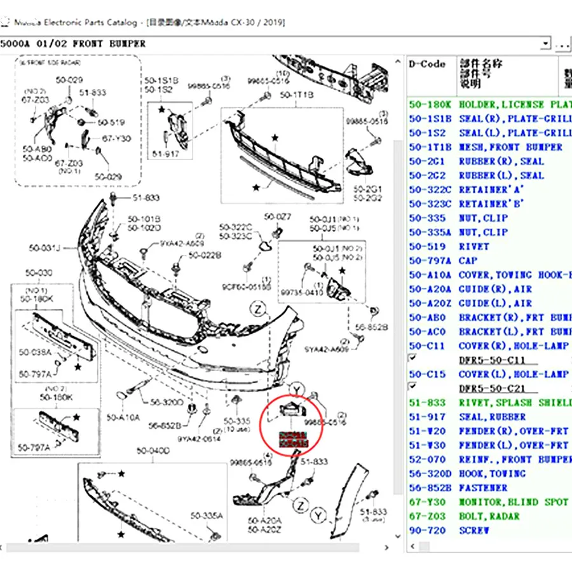572x572 pixels.
Task: Select row 50-C15 COVER(L), HOLE-LAMP
Action: 489,374
